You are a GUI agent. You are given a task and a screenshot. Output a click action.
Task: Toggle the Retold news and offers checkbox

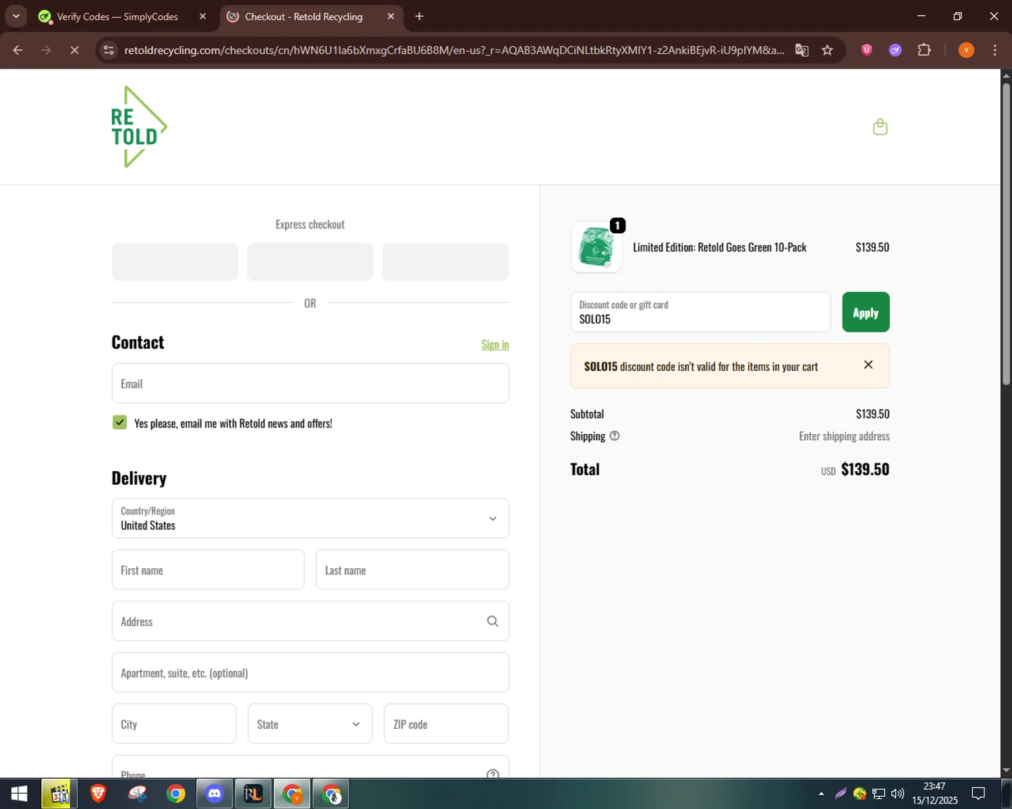119,422
